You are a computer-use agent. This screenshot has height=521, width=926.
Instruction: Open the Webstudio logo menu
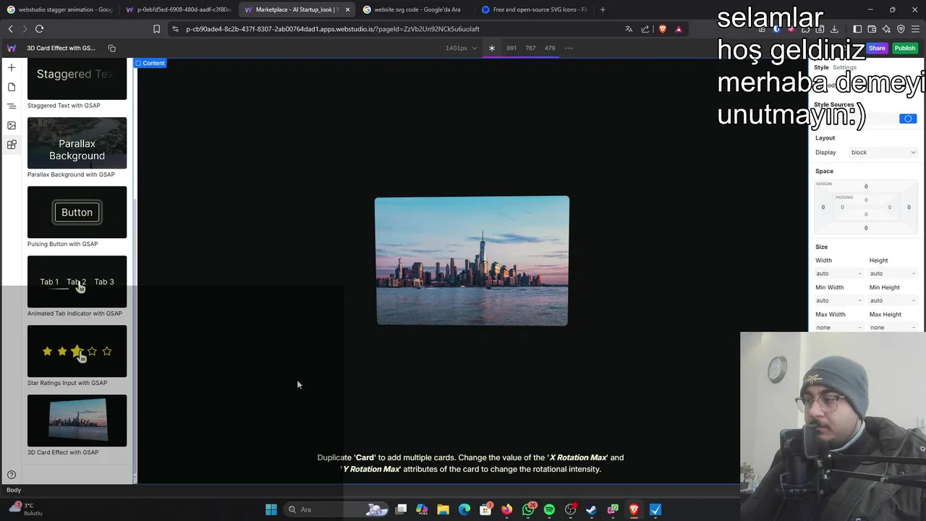12,48
